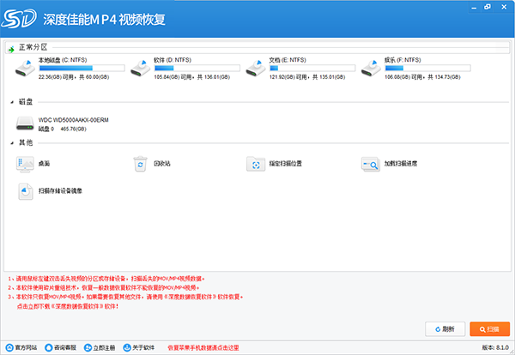Open 关于软件 in the bottom bar
The image size is (515, 355).
(138, 347)
